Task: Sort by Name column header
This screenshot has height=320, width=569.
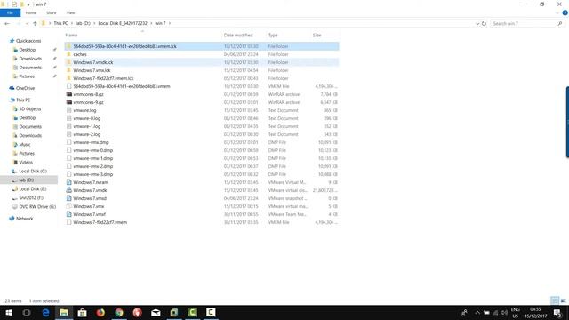Action: click(71, 36)
